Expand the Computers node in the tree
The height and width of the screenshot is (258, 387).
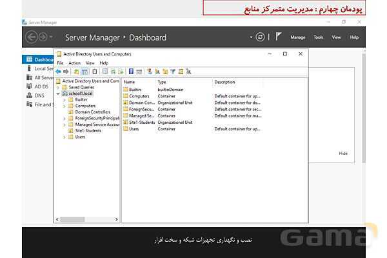pos(64,106)
